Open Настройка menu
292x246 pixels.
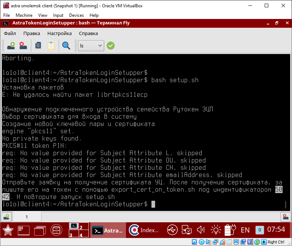pos(59,34)
